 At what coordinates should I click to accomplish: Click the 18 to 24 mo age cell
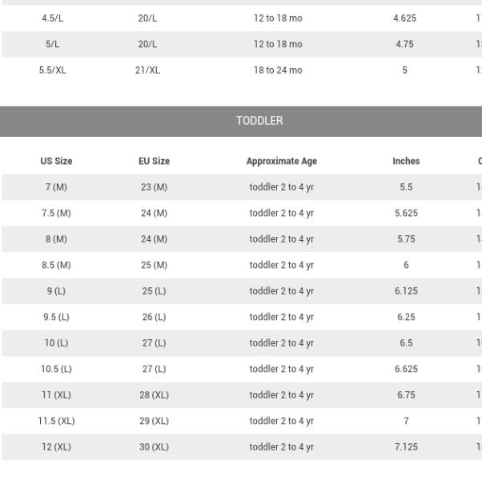(278, 70)
